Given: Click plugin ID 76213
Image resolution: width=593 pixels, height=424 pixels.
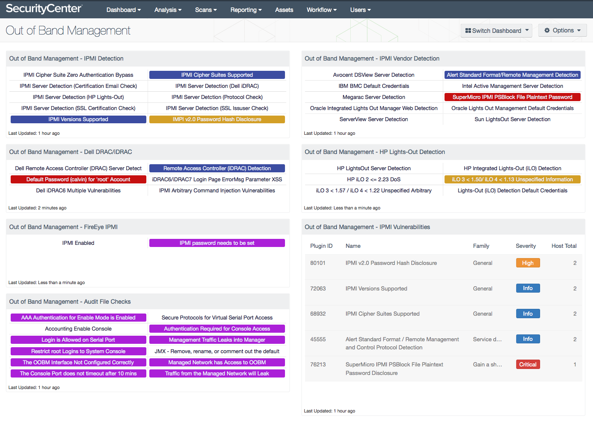Looking at the screenshot, I should [x=318, y=365].
